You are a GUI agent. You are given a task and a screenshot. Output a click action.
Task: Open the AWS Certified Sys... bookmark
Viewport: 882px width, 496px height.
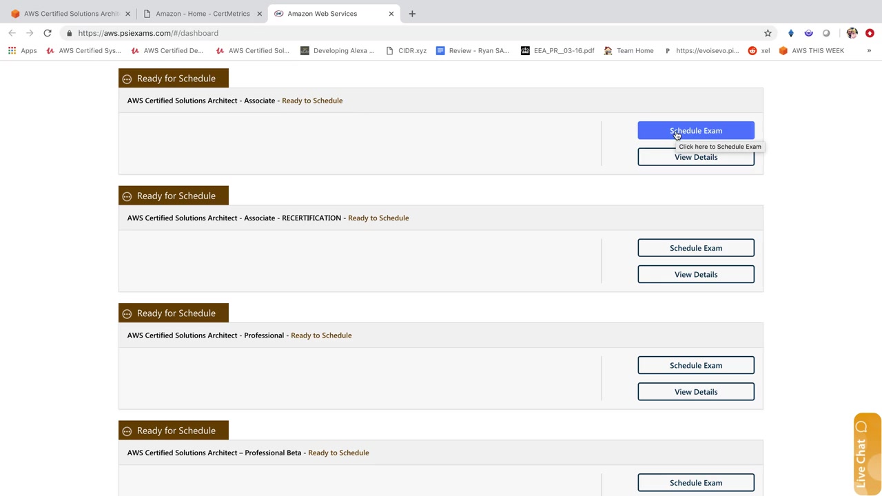(x=83, y=50)
